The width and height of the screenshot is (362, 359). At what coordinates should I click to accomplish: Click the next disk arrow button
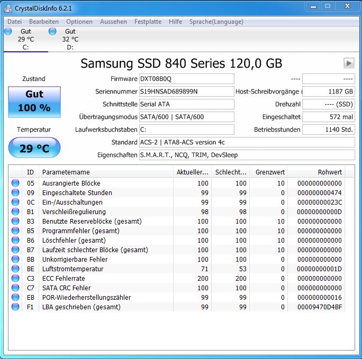[x=349, y=63]
